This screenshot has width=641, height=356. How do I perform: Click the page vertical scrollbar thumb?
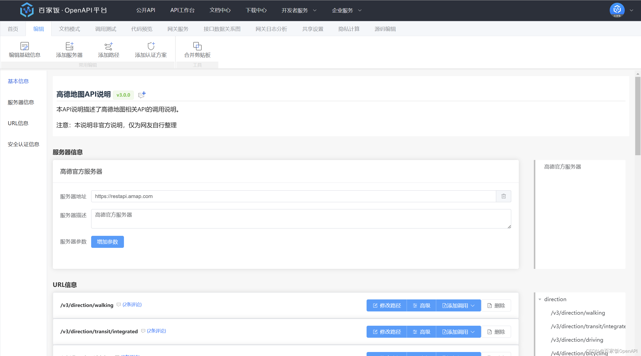coord(638,116)
